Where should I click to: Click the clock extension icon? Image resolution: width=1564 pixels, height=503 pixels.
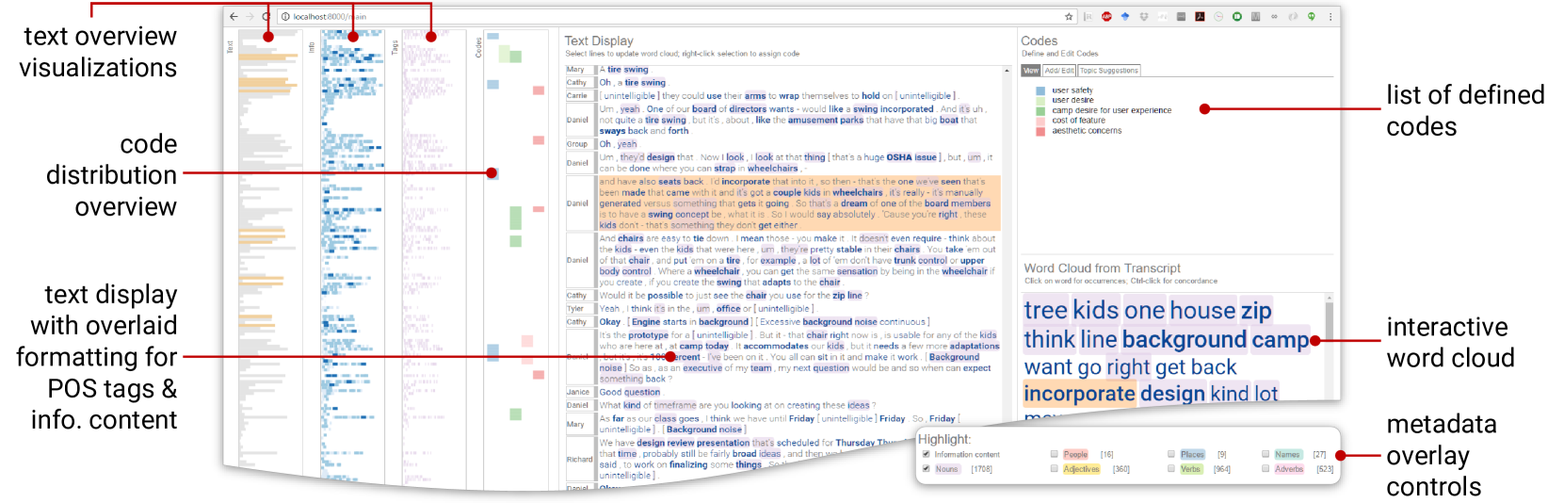[x=1218, y=16]
